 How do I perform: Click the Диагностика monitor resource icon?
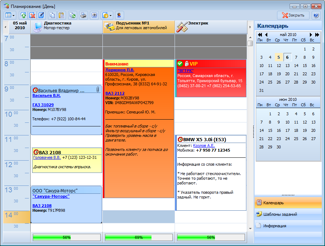[38, 27]
